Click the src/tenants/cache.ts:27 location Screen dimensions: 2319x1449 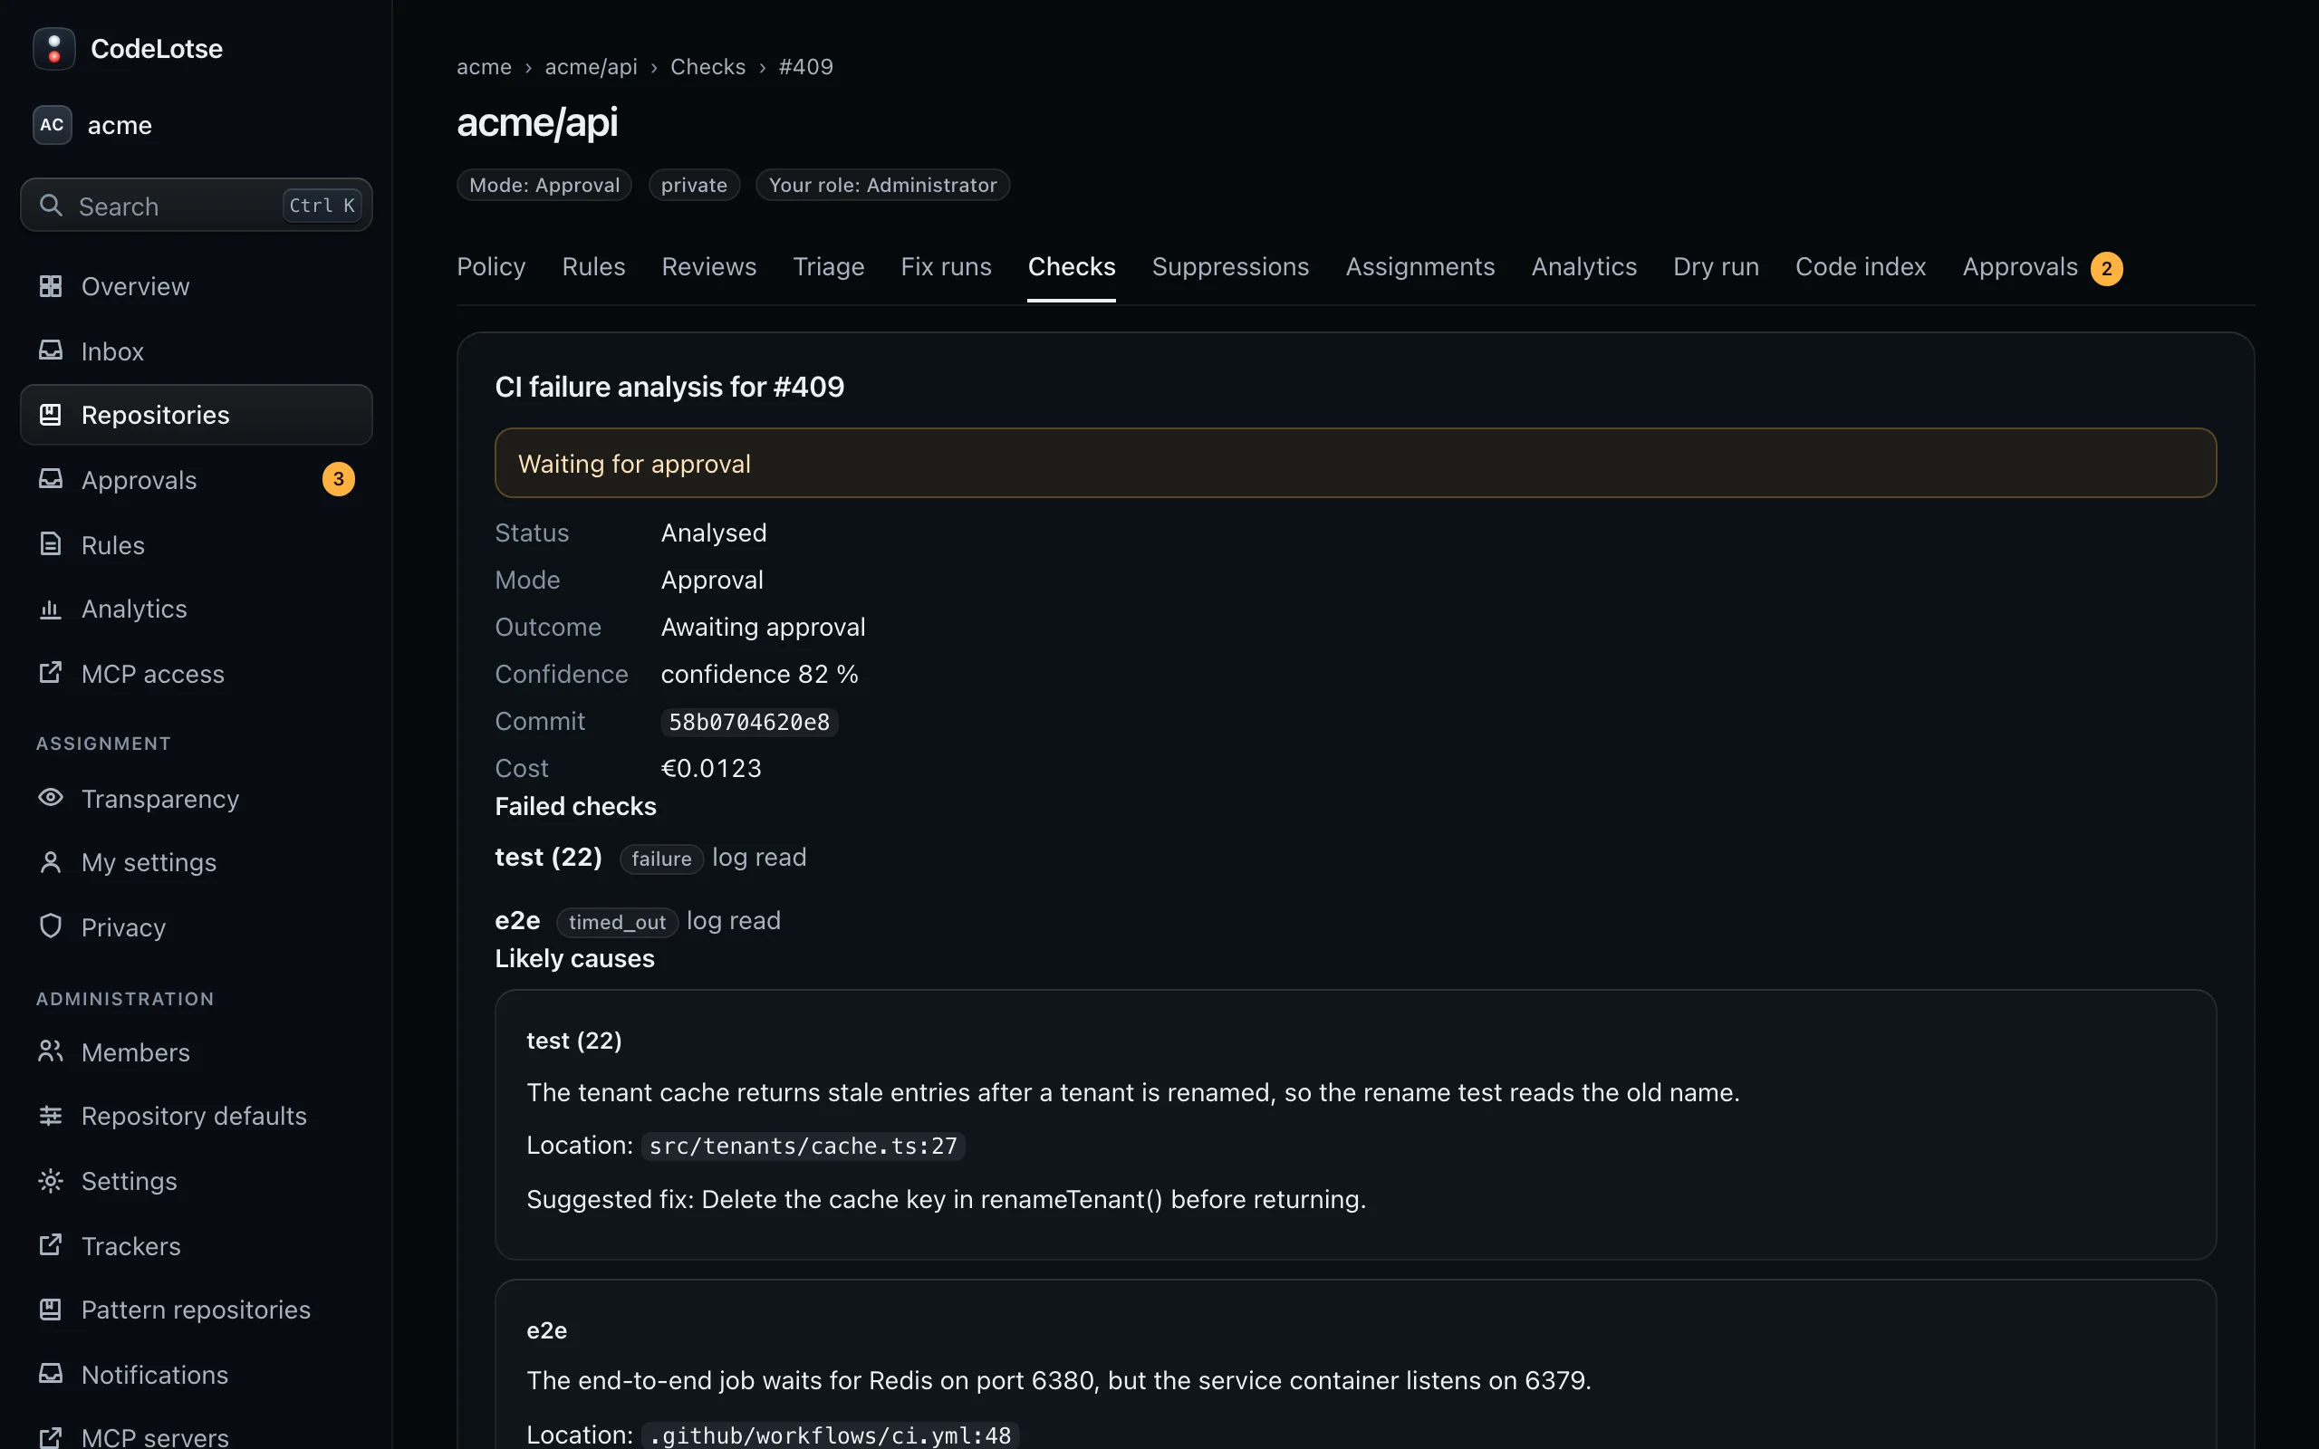pyautogui.click(x=803, y=1147)
